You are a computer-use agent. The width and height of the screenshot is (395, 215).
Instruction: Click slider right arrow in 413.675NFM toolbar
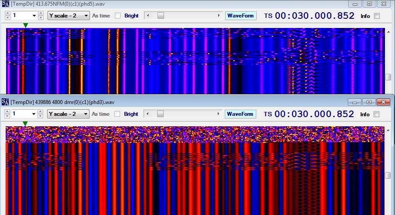(x=219, y=16)
